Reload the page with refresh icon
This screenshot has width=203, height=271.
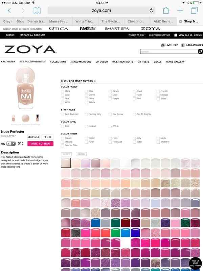pos(151,11)
